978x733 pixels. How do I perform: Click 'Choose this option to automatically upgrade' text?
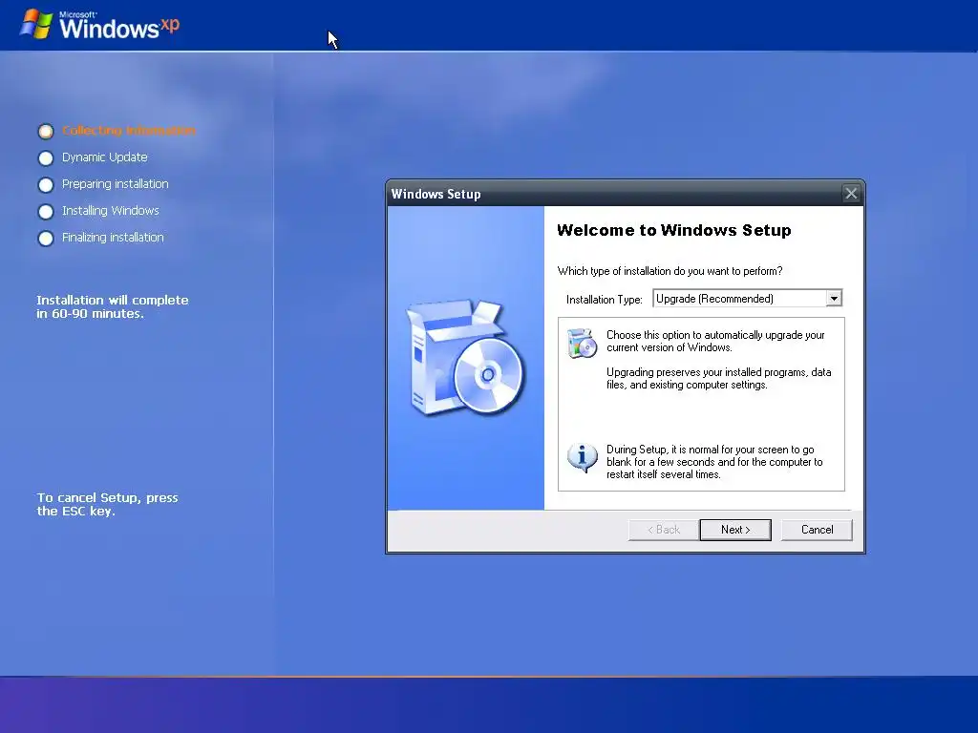[x=715, y=341]
